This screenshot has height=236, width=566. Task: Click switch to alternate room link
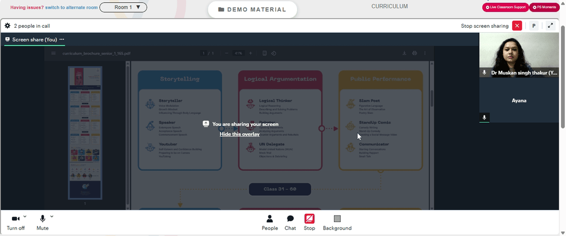71,7
